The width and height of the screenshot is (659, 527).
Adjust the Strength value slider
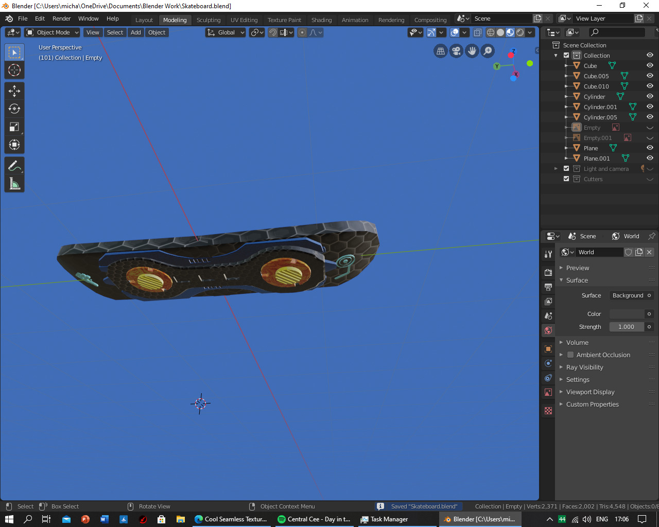[626, 327]
